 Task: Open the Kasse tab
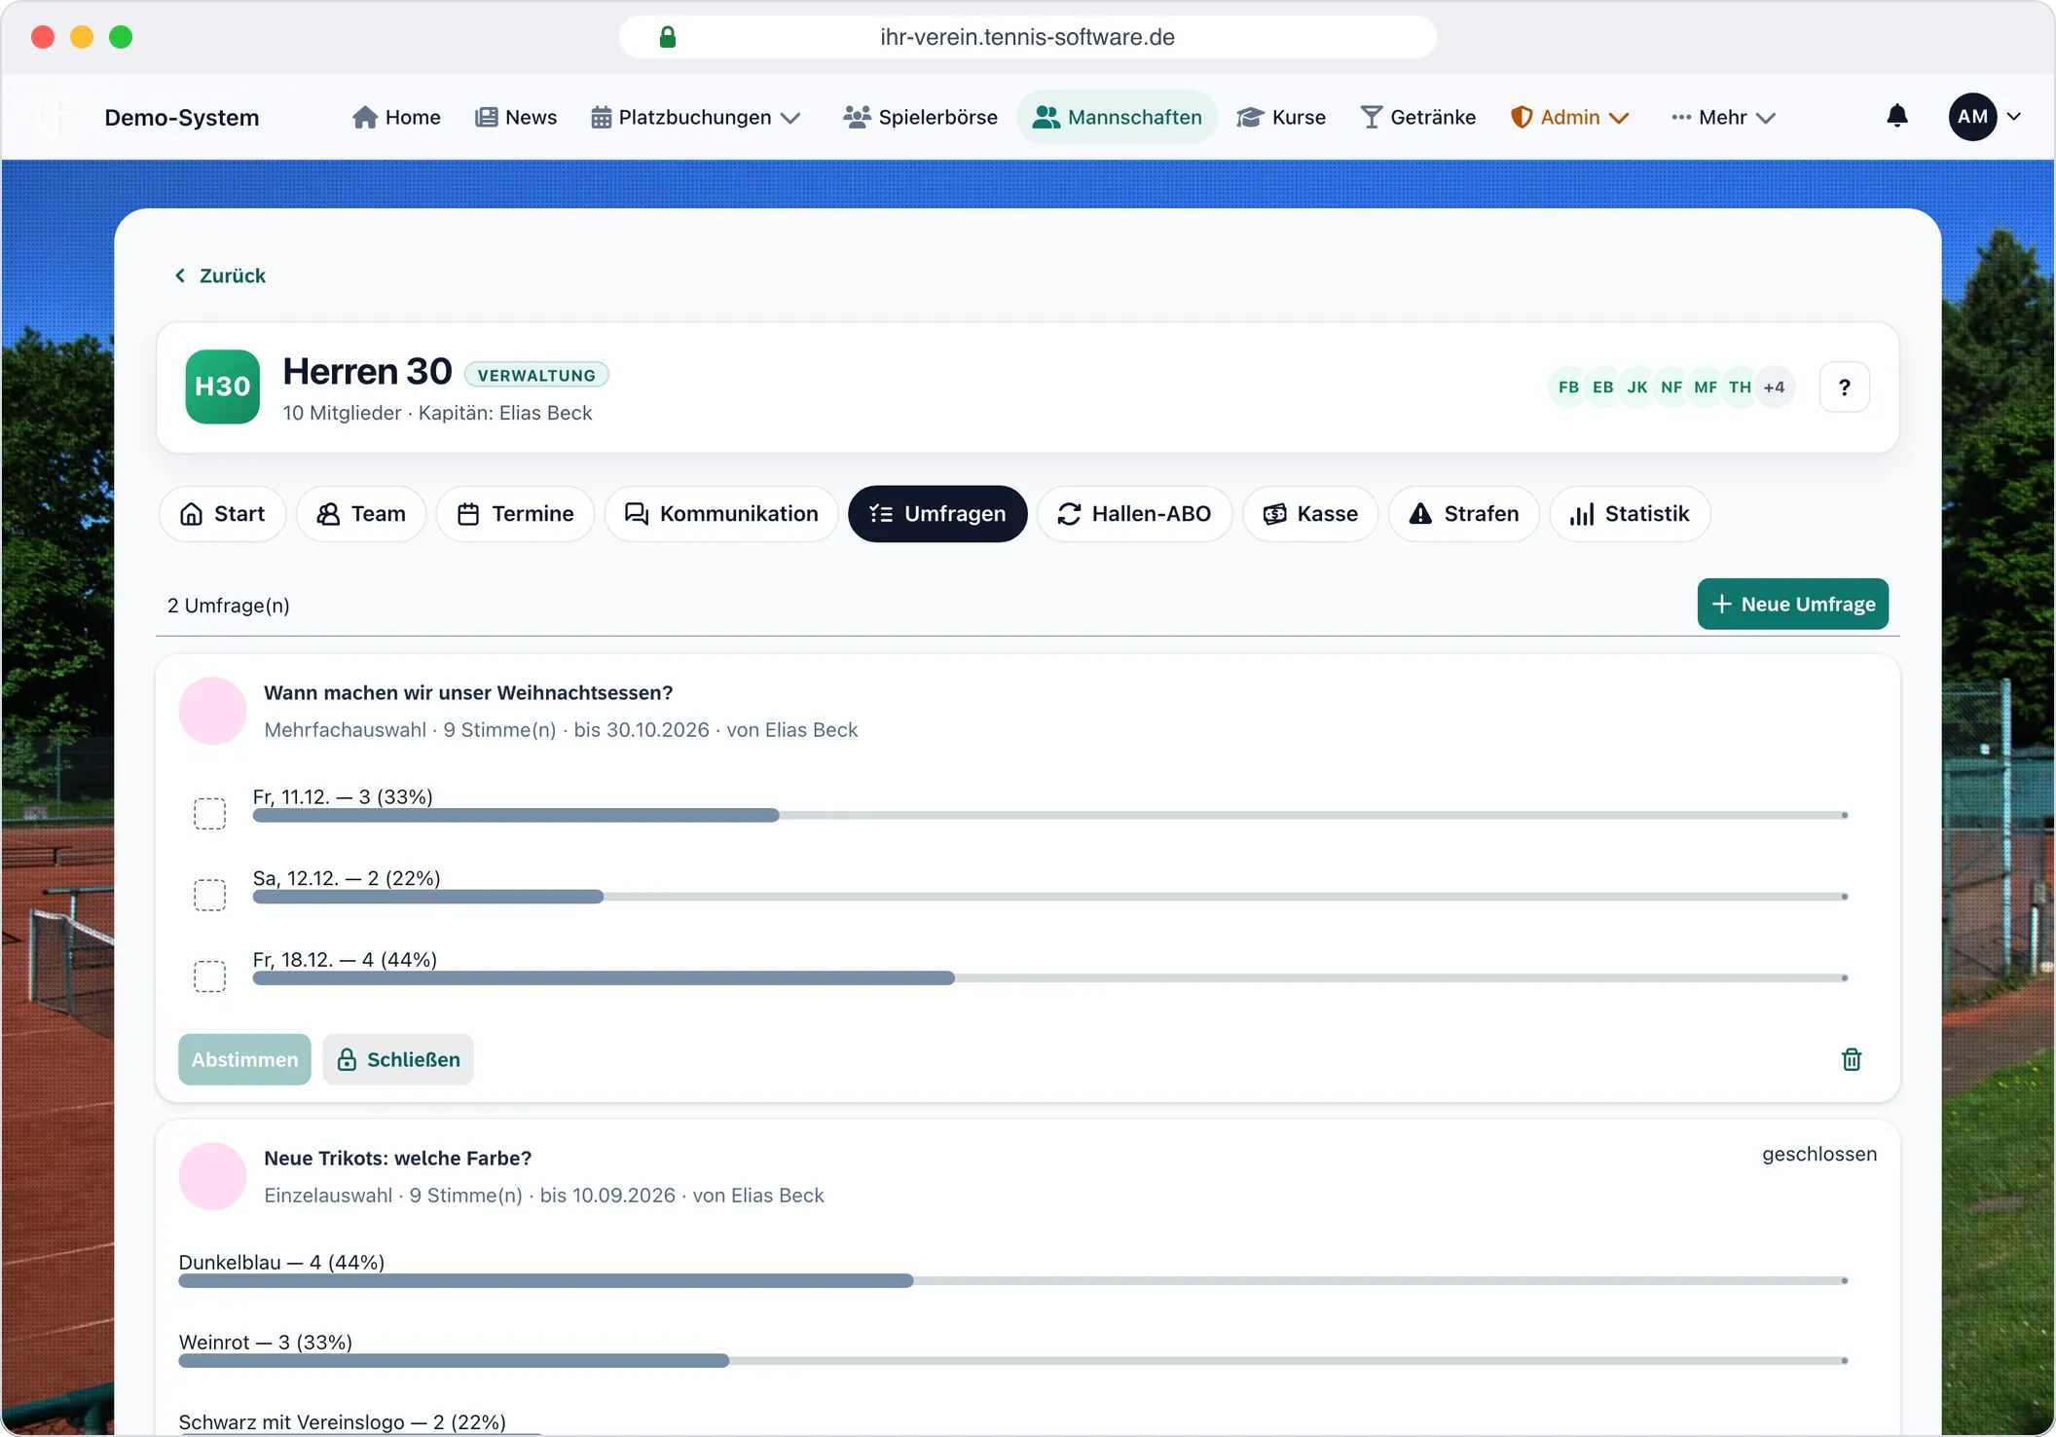coord(1310,514)
